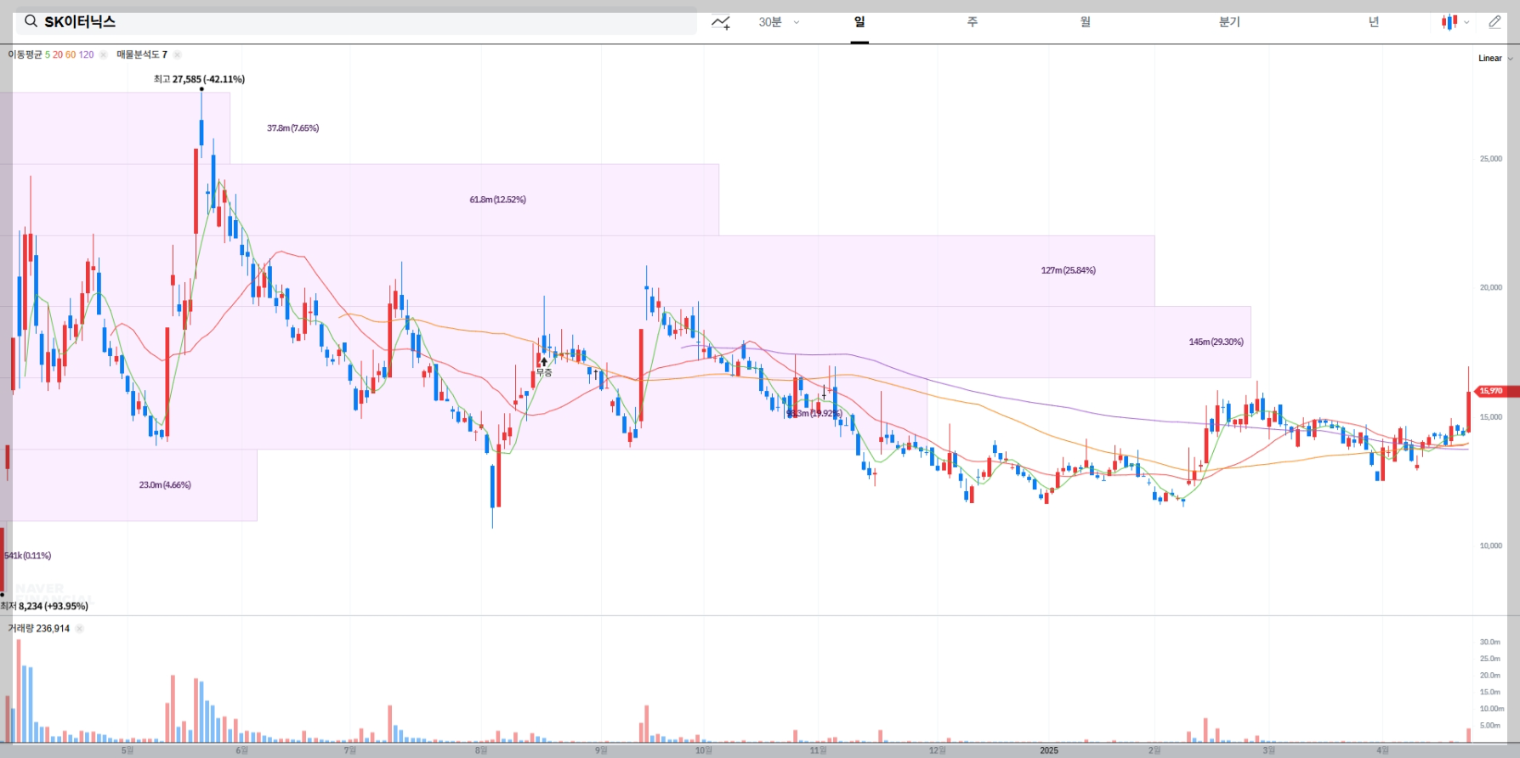Click the 무증 event marker arrow

click(x=544, y=362)
